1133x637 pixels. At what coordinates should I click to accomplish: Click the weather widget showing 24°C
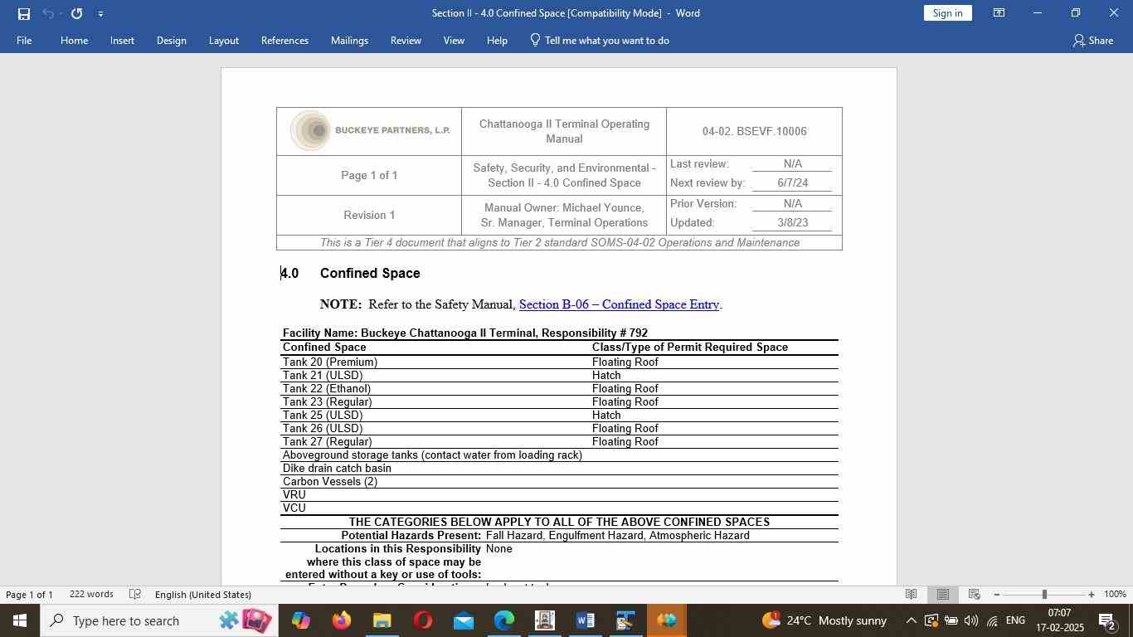click(x=824, y=620)
